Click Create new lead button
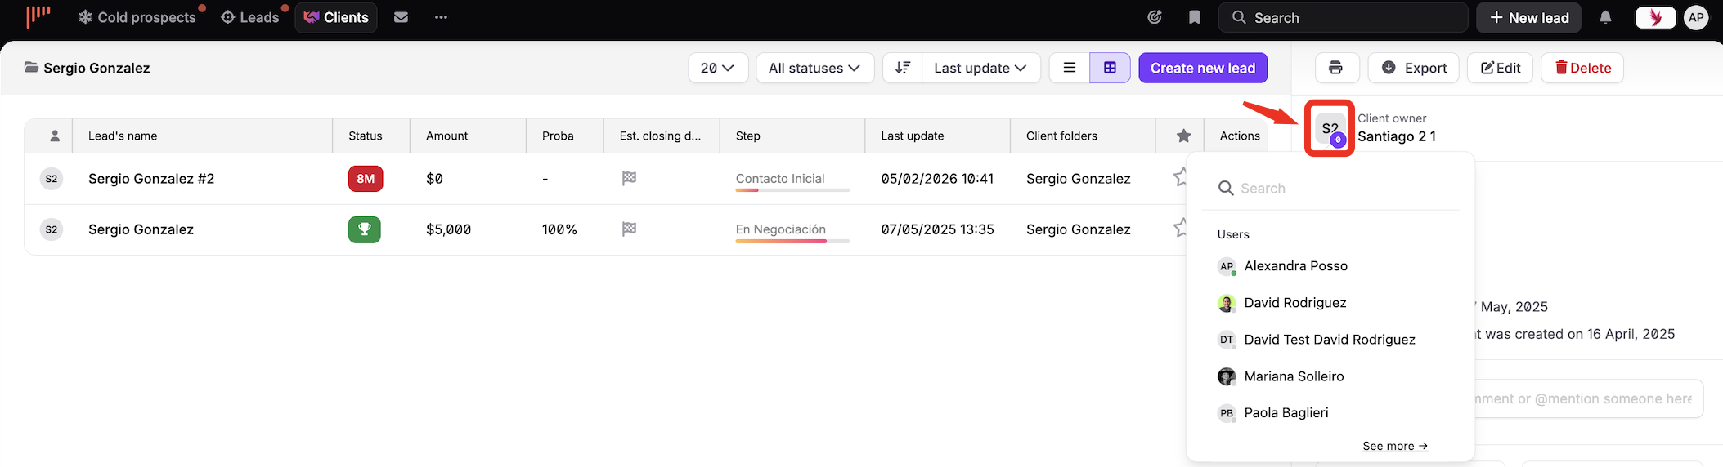Screen dimensions: 1723x467 click(x=1203, y=68)
